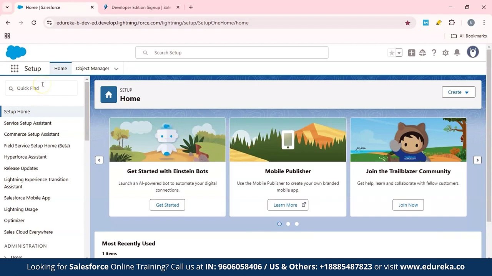Click the browser back arrow
This screenshot has height=276, width=492.
8,23
